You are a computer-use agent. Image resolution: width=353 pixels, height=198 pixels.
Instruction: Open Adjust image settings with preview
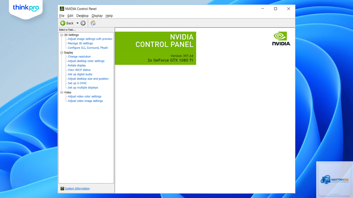point(90,39)
